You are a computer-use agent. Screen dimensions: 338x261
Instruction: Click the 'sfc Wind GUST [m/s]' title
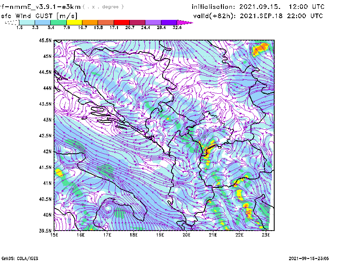[39, 16]
